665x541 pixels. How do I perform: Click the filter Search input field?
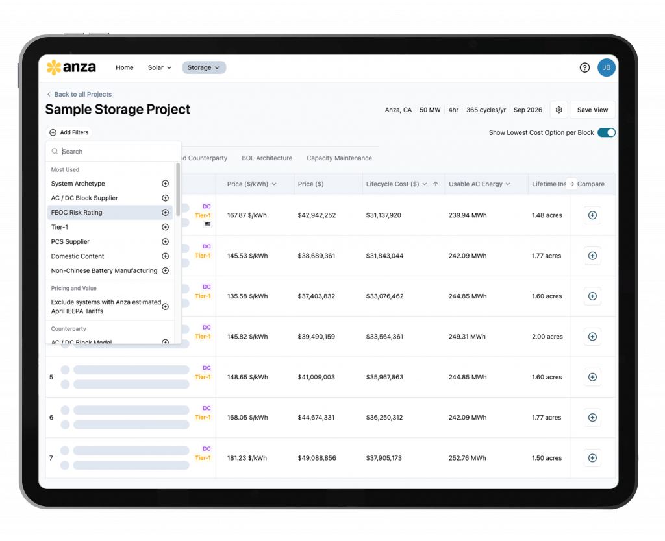point(117,152)
